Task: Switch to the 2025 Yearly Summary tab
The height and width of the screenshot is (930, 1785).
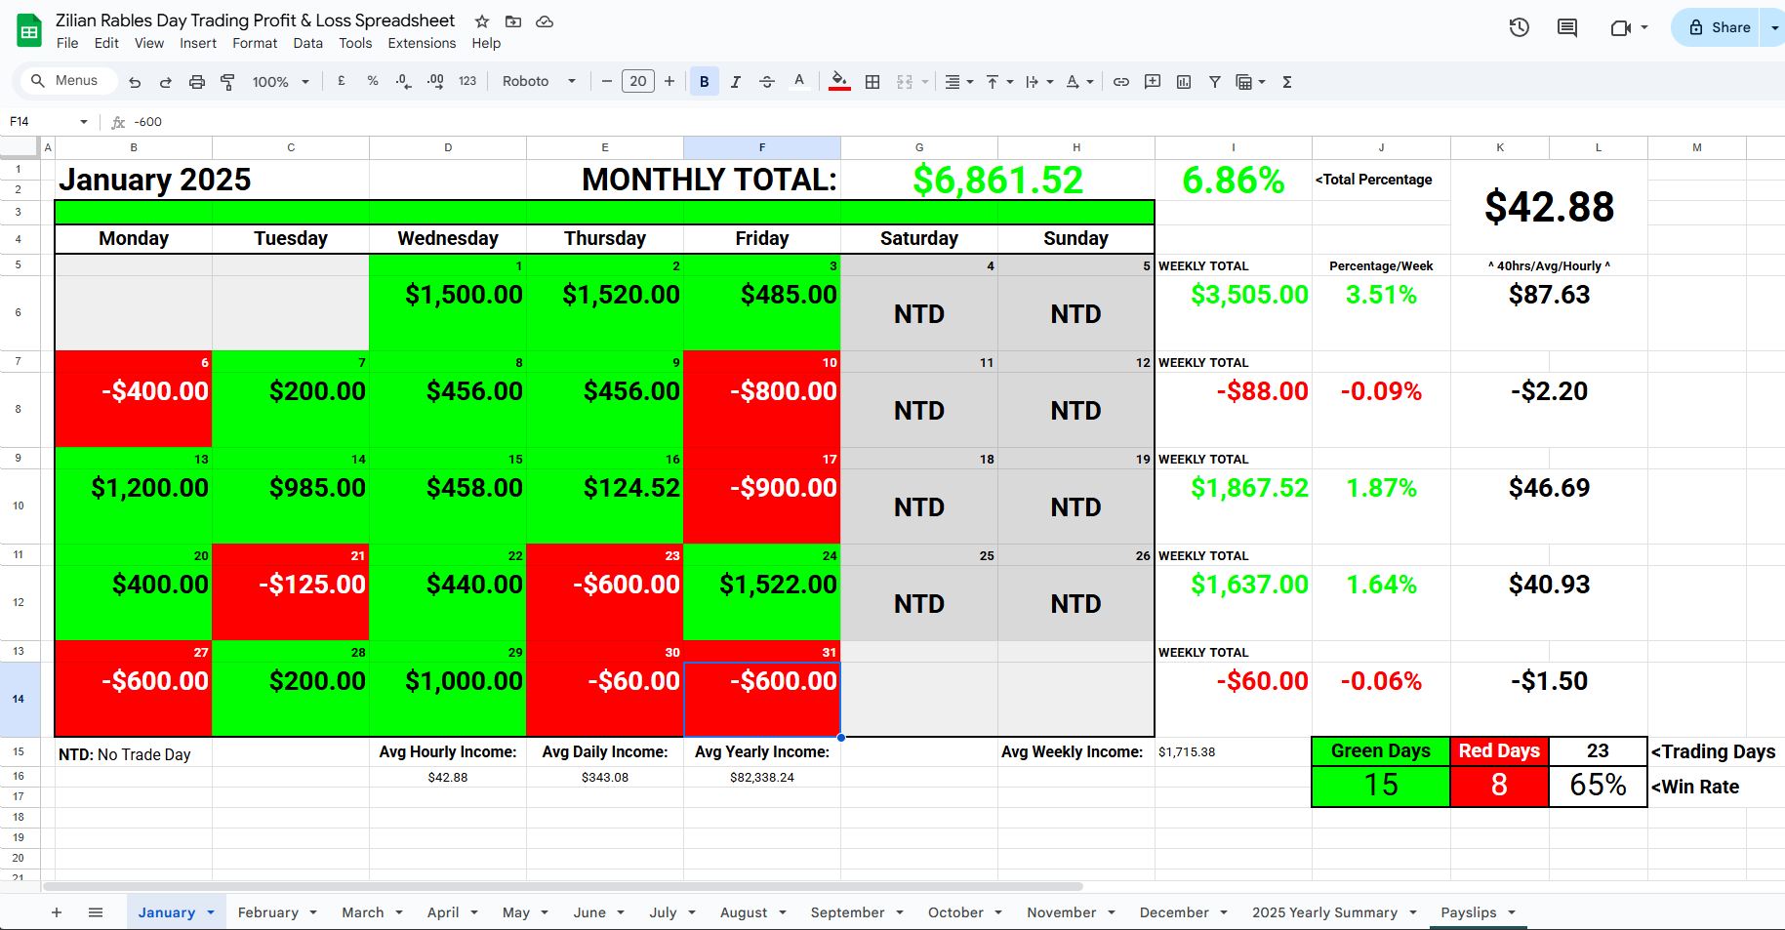Action: pos(1324,912)
